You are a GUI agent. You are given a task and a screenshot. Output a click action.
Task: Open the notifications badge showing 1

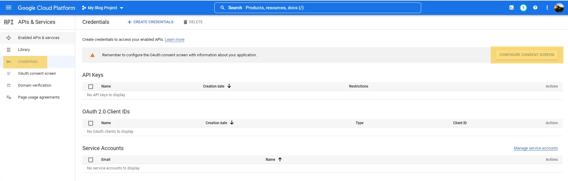pyautogui.click(x=523, y=8)
